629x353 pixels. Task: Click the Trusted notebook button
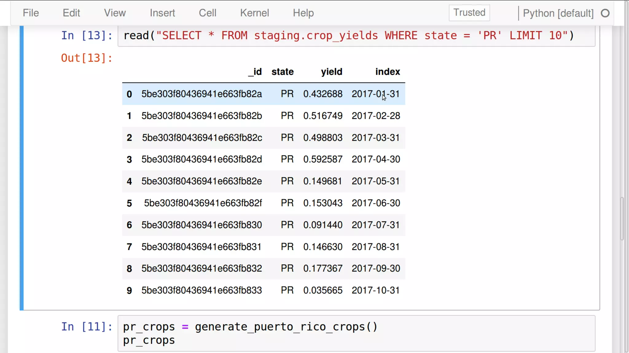tap(469, 13)
